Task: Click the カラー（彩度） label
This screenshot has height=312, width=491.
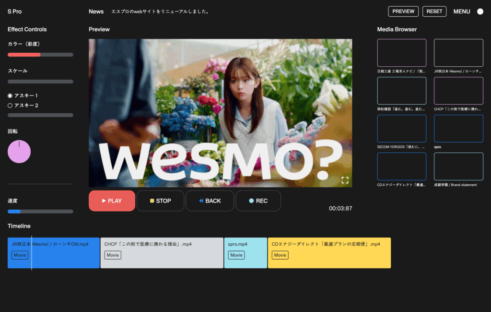Action: pyautogui.click(x=24, y=44)
